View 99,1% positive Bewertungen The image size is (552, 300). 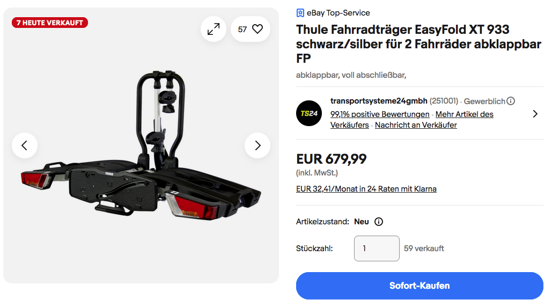(x=380, y=114)
